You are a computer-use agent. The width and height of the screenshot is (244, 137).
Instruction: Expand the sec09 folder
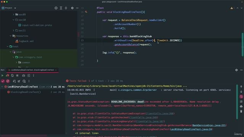point(14,14)
